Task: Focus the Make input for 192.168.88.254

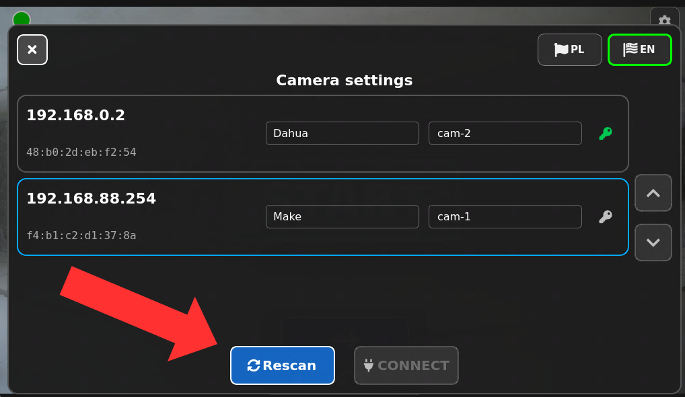Action: click(x=342, y=216)
